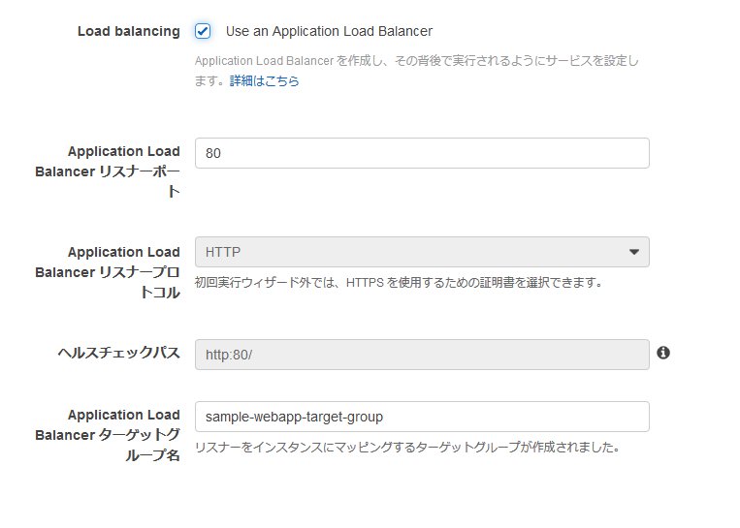
Task: Click the ターゲットグループ名 field label
Action: point(123,435)
